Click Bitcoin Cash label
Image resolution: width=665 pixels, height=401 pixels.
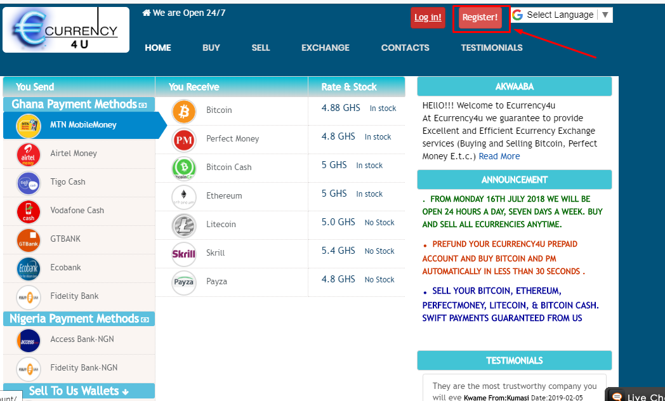click(229, 168)
